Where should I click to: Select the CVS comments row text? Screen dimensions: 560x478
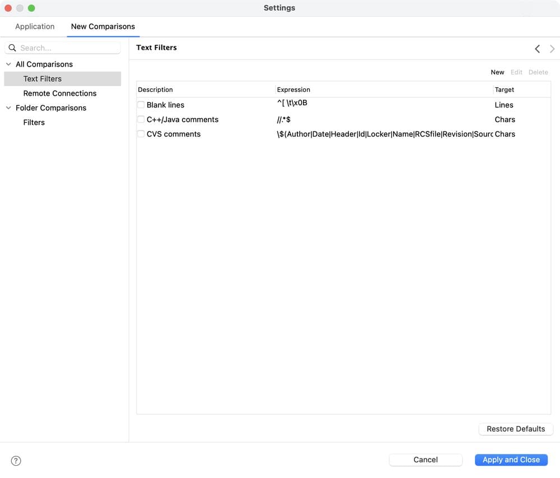click(174, 134)
